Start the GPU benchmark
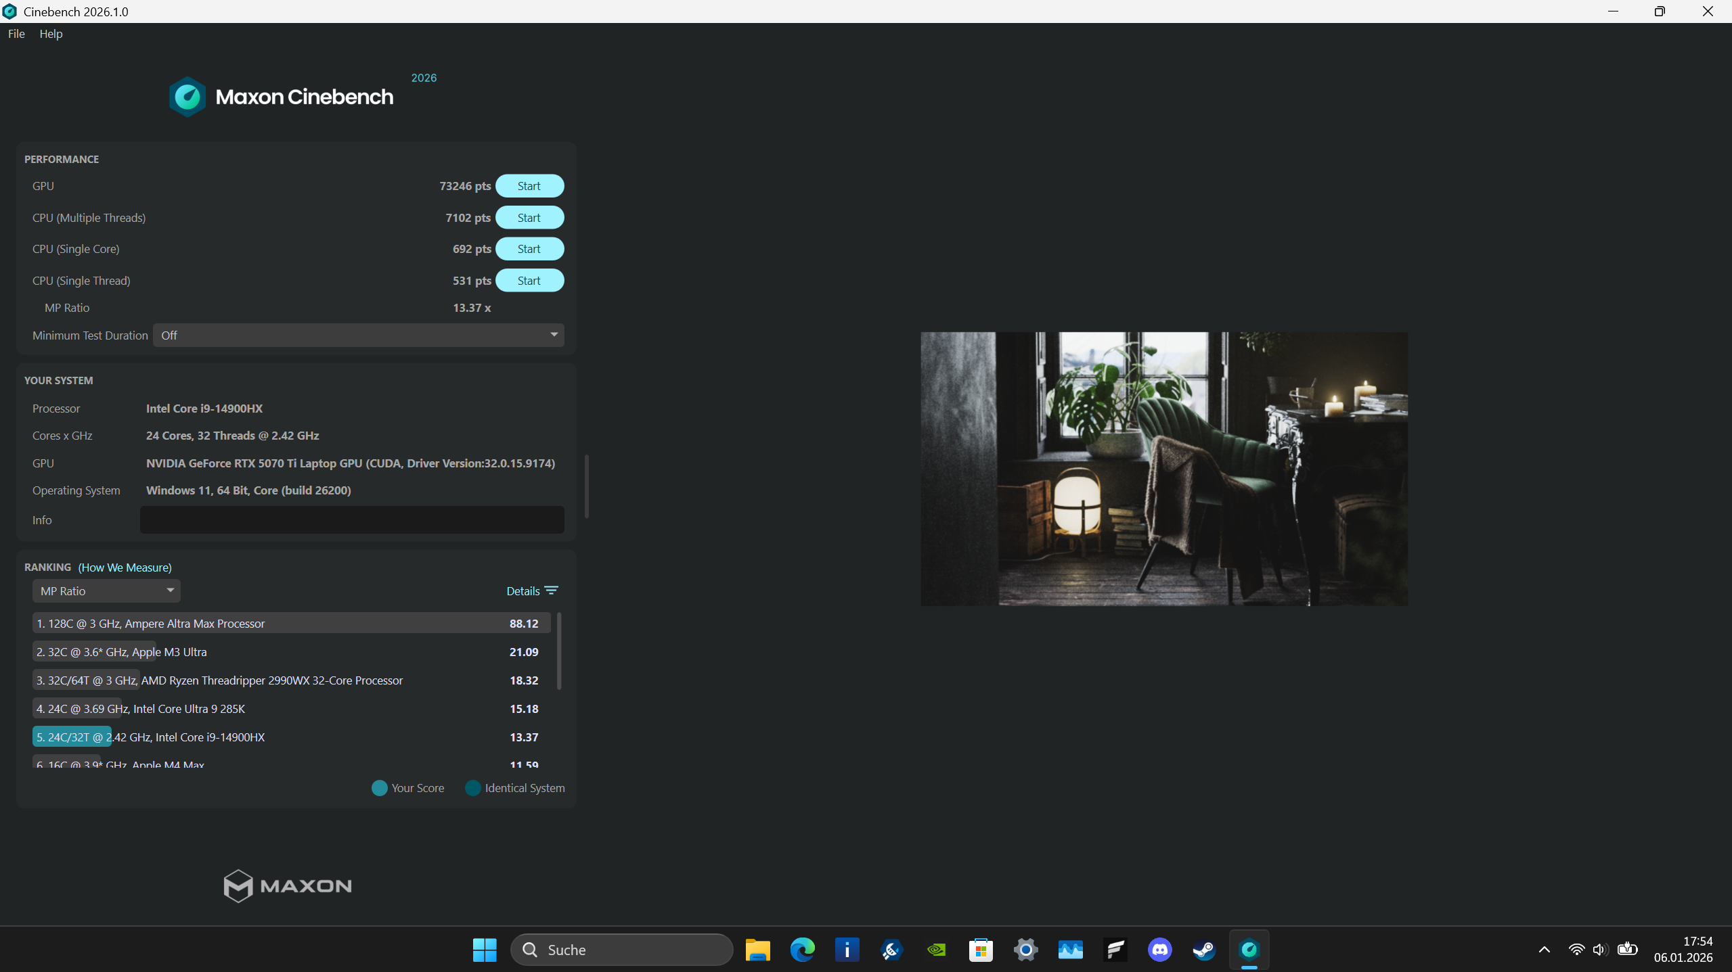Viewport: 1732px width, 972px height. pos(529,185)
